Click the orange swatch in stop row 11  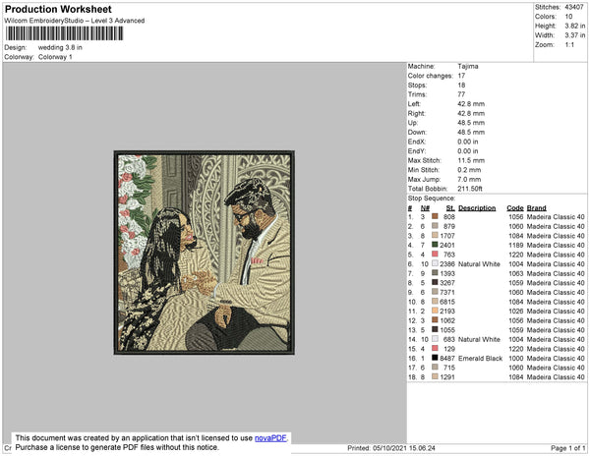pos(435,311)
